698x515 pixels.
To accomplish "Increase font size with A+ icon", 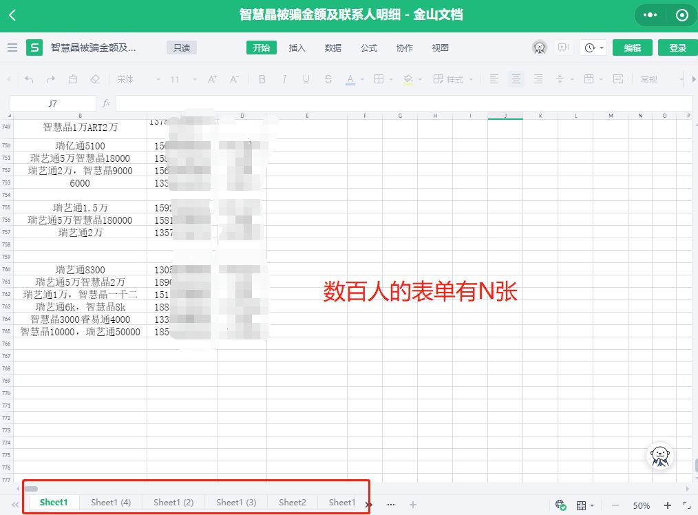I will 212,79.
